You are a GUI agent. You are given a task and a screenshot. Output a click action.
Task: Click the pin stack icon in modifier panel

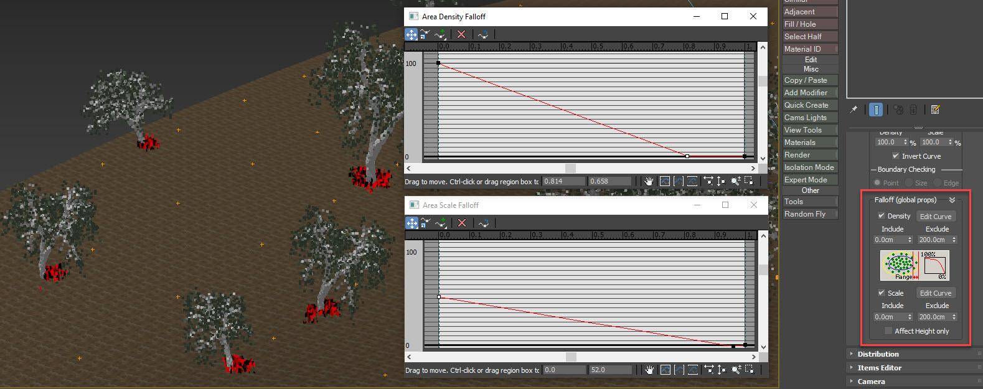[x=854, y=110]
